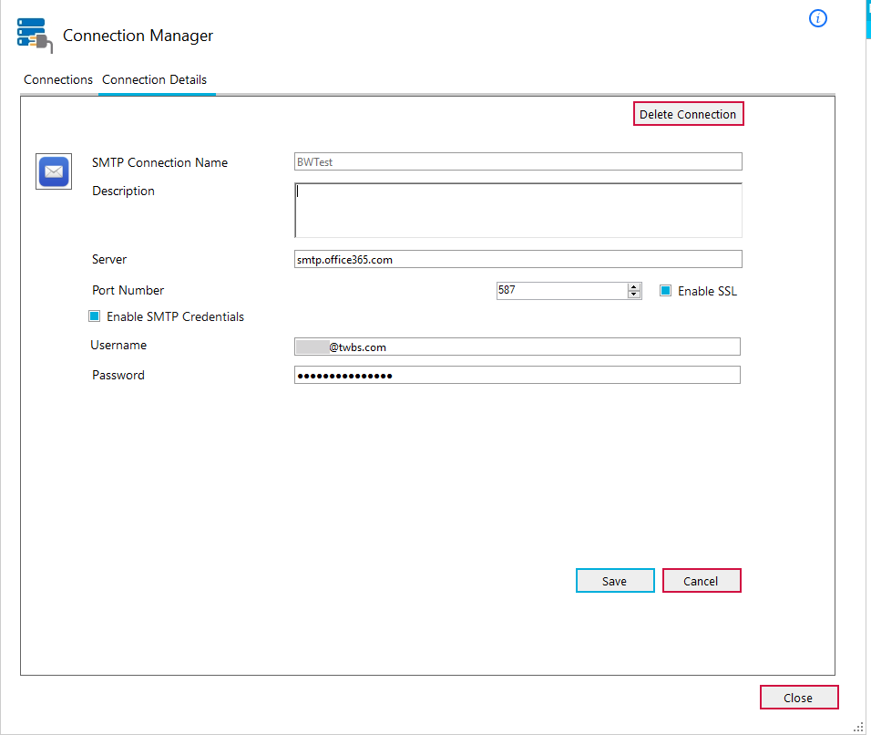The height and width of the screenshot is (735, 871).
Task: Click the SMTP Connection Name field
Action: click(517, 161)
